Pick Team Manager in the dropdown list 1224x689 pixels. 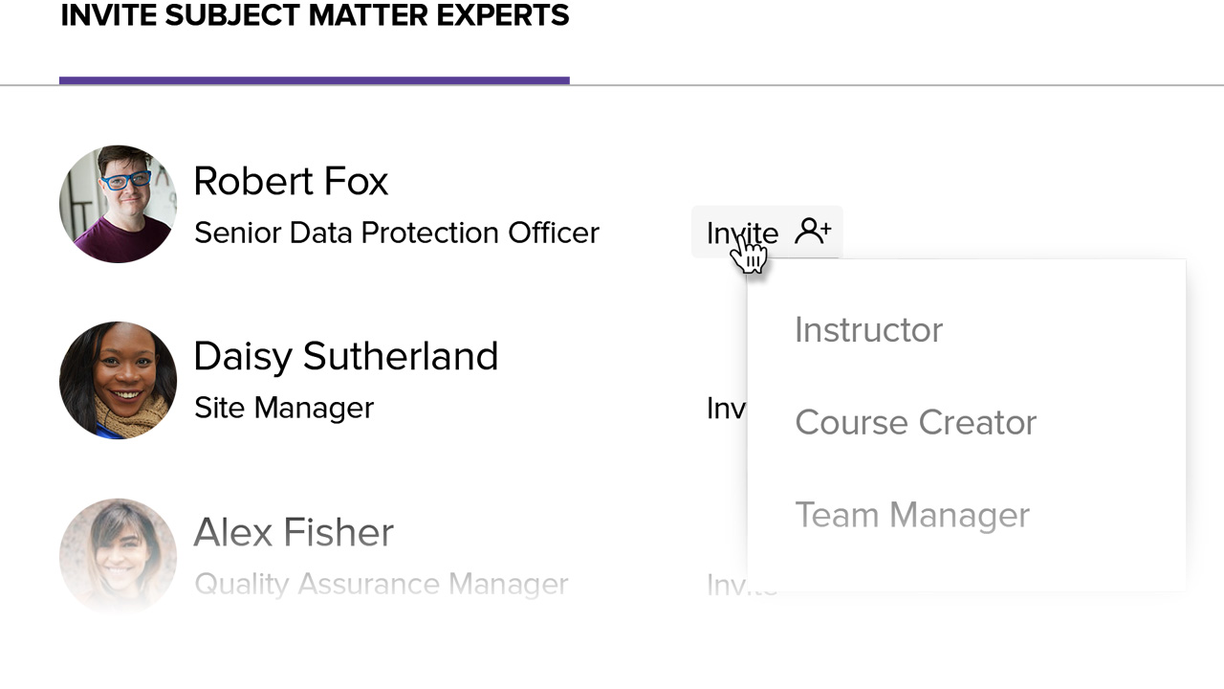911,515
